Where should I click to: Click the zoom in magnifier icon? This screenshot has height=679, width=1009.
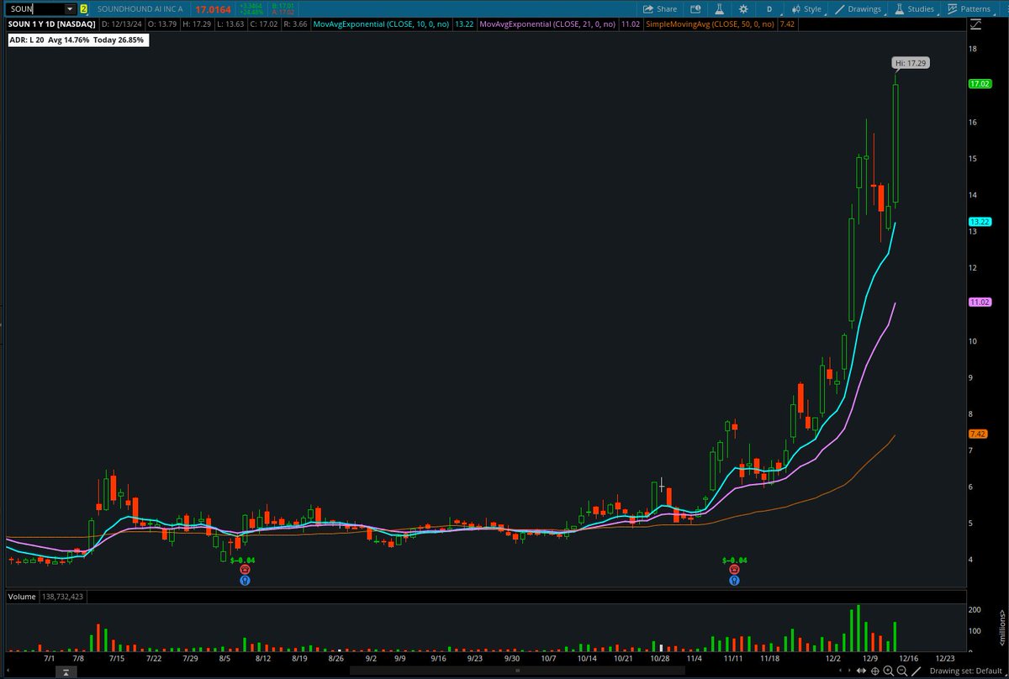coord(889,671)
